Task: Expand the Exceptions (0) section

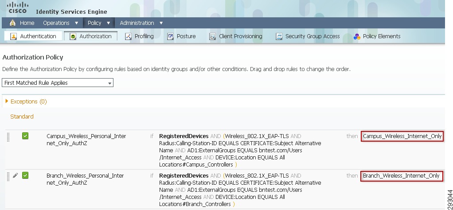Action: (x=7, y=101)
